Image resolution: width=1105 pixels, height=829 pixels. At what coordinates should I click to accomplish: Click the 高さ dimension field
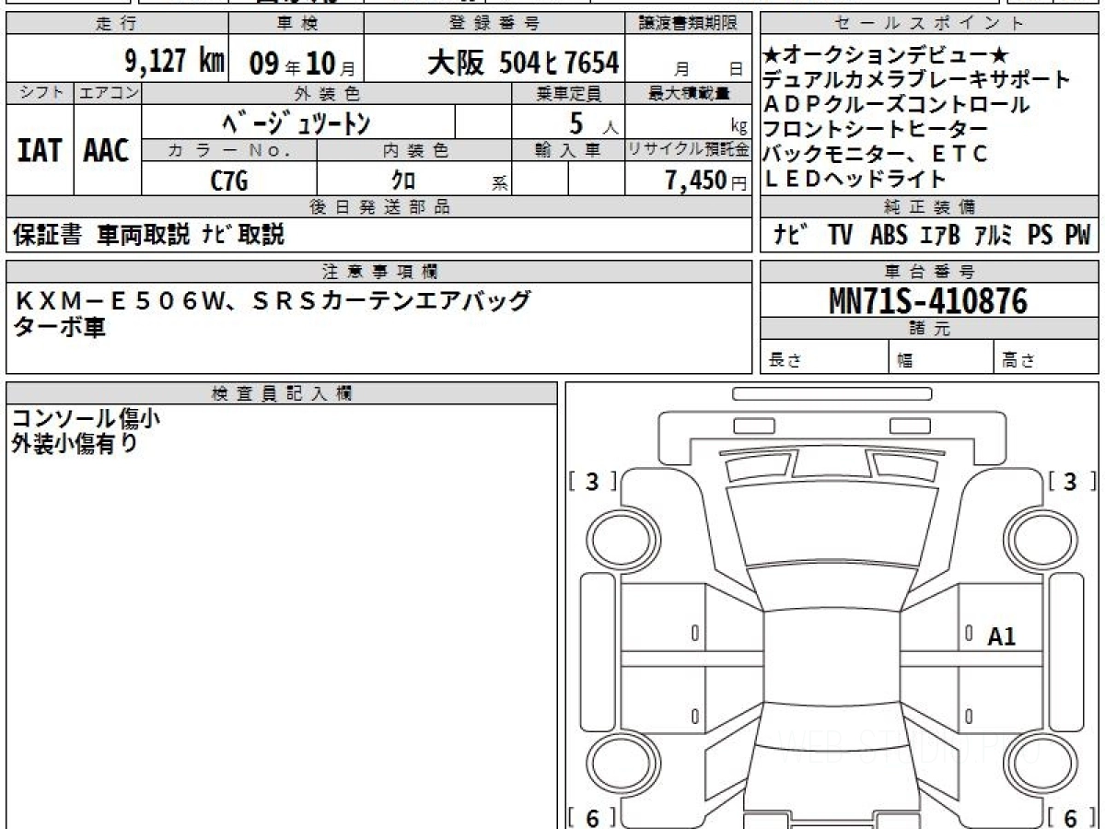[1045, 359]
